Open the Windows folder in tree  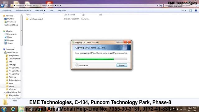point(12,89)
